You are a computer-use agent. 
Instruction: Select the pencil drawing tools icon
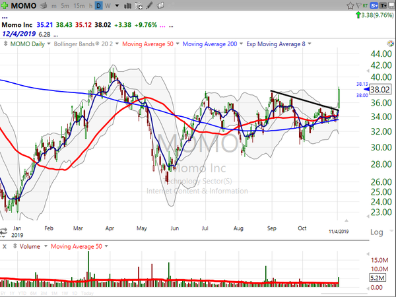coord(150,5)
